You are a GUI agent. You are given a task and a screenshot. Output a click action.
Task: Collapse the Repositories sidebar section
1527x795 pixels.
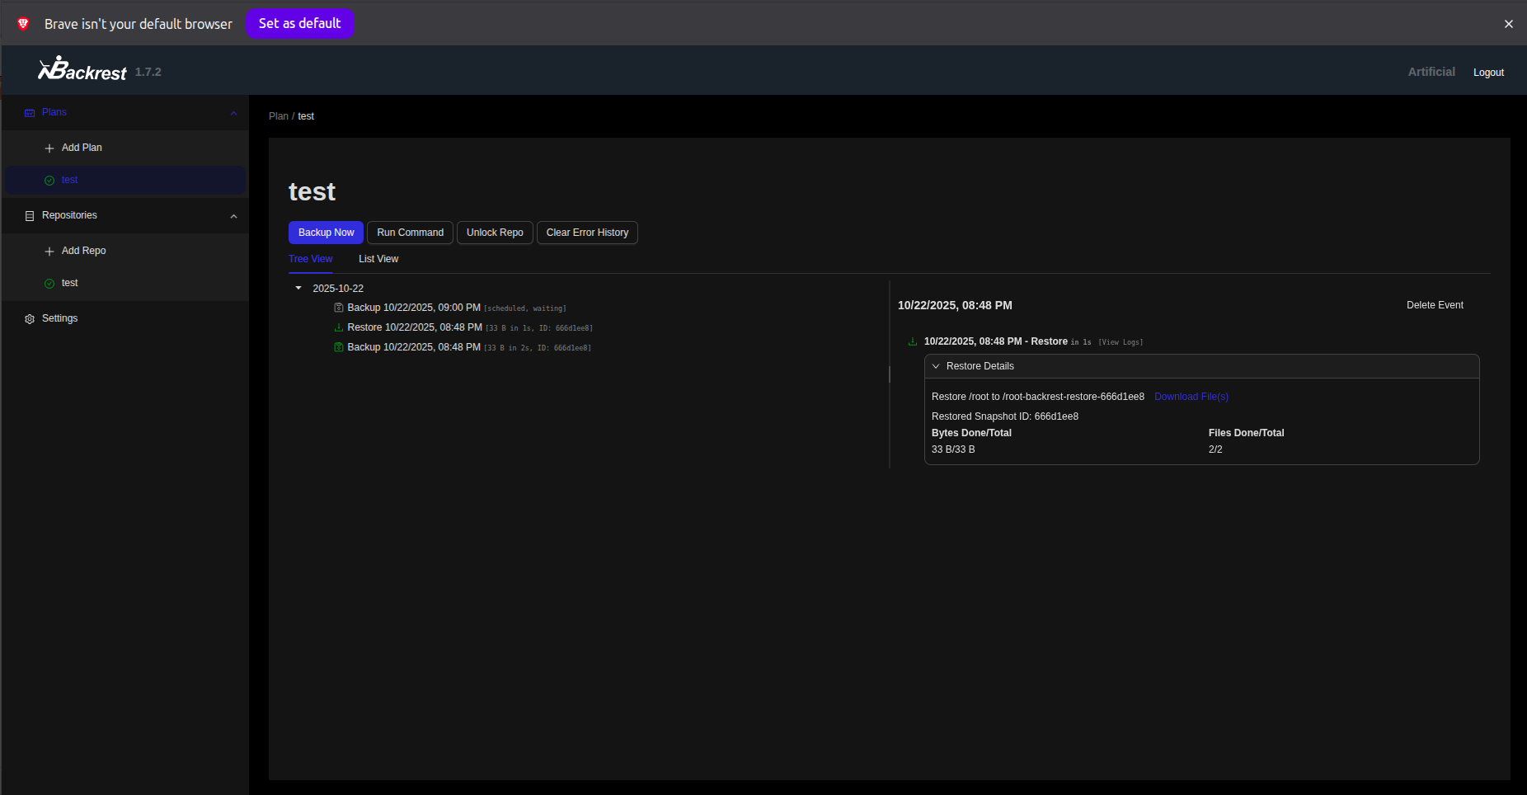[x=233, y=216]
